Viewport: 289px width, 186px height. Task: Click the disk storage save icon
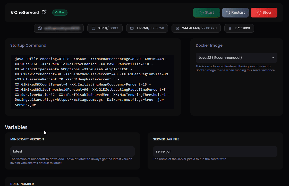click(x=177, y=28)
